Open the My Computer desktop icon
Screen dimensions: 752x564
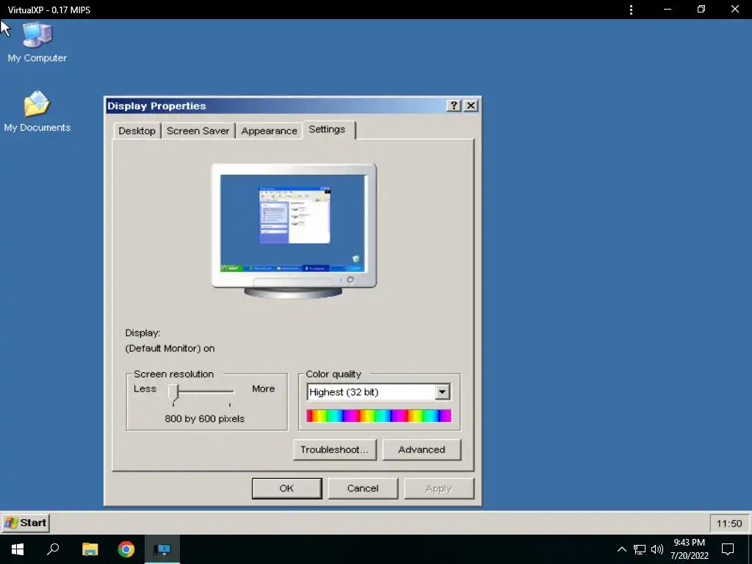[x=37, y=42]
